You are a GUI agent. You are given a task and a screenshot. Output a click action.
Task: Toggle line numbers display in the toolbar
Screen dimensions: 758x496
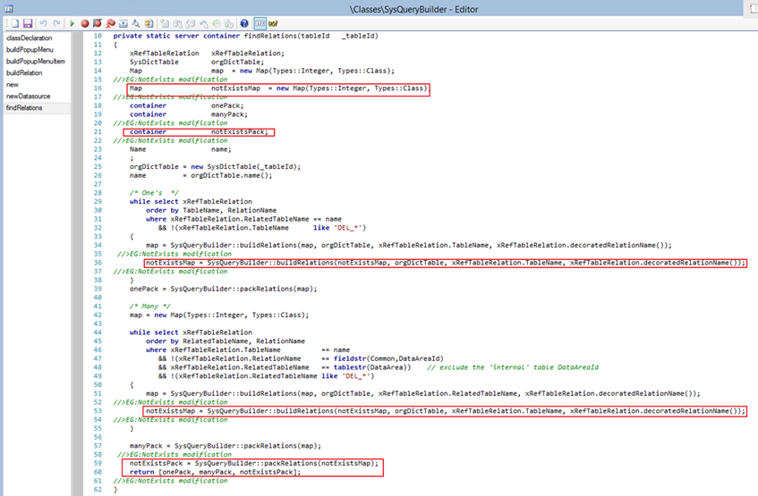coord(260,22)
